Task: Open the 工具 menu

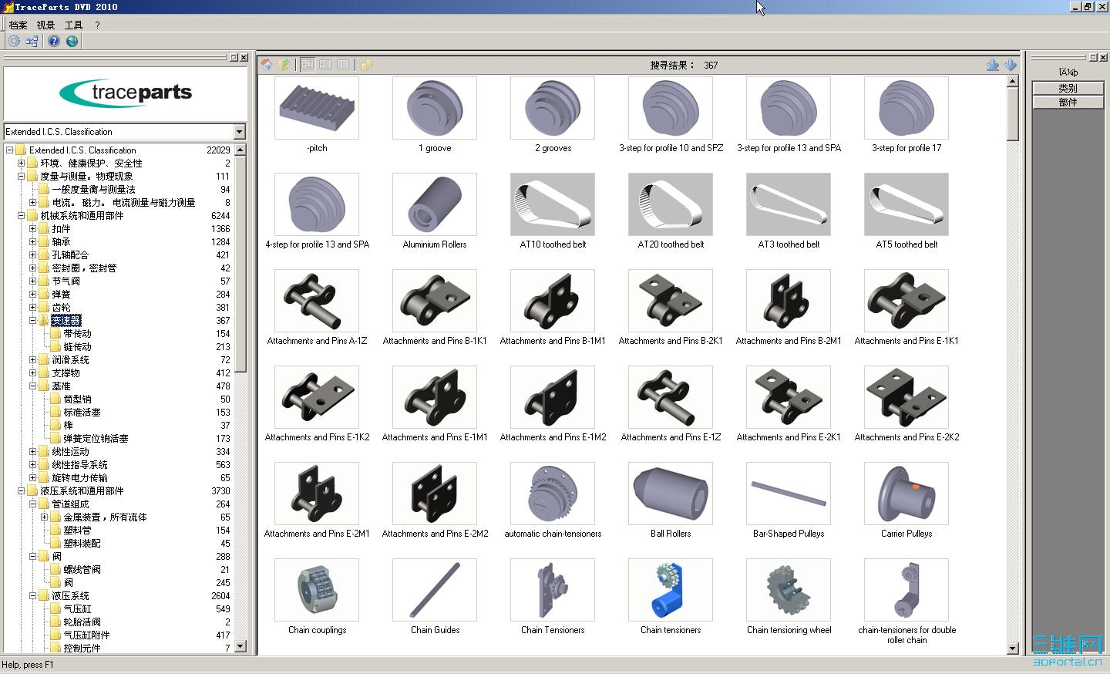Action: pyautogui.click(x=74, y=25)
